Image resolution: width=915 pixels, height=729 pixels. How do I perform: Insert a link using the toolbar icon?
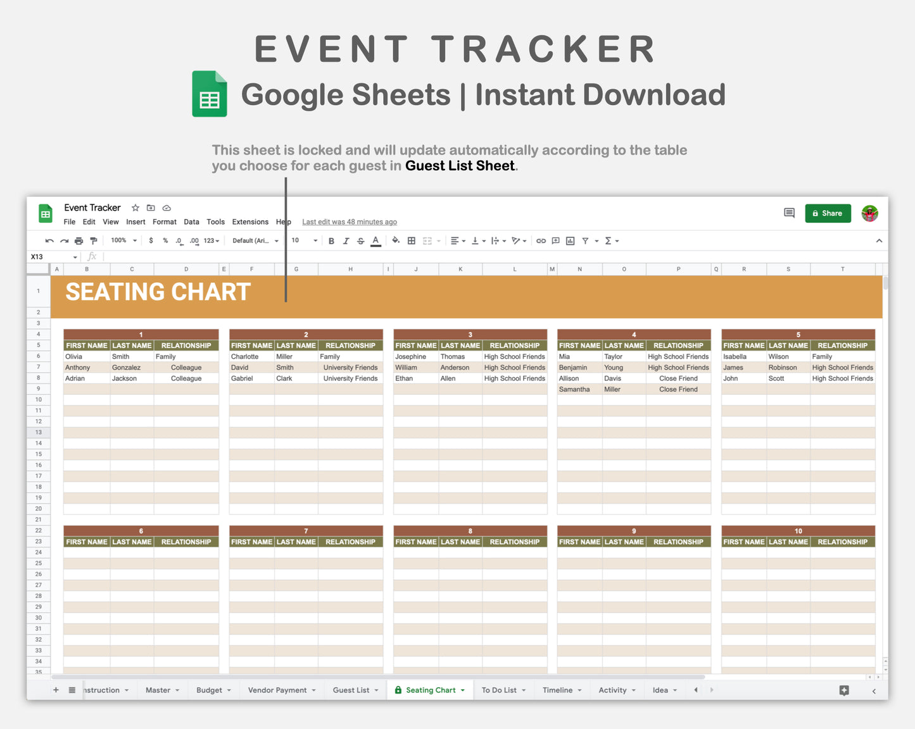click(541, 240)
